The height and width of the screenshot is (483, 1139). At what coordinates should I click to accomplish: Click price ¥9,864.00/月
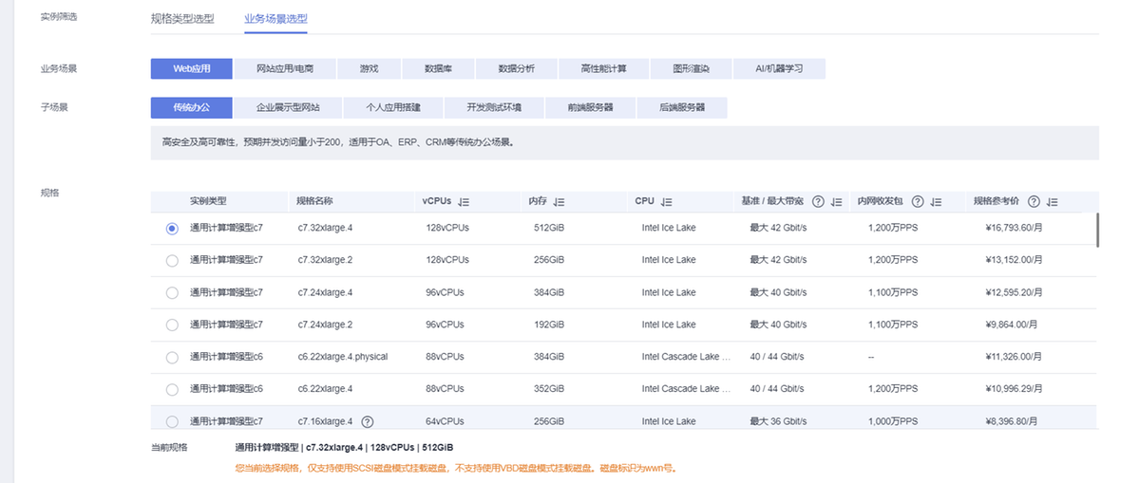(1011, 325)
